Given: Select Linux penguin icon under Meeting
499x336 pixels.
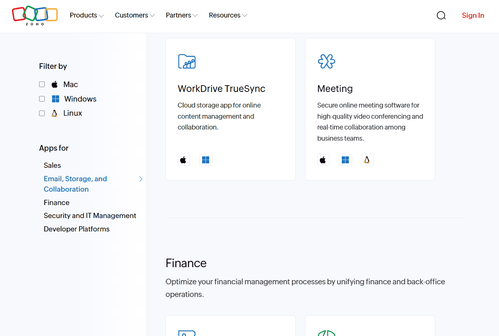Looking at the screenshot, I should tap(368, 160).
